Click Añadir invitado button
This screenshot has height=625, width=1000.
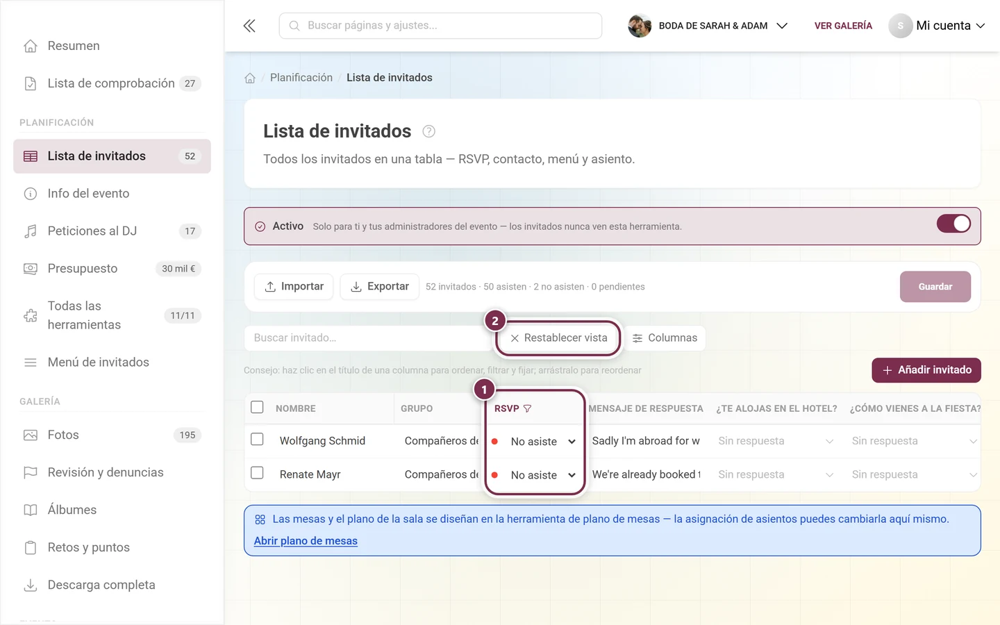[926, 370]
